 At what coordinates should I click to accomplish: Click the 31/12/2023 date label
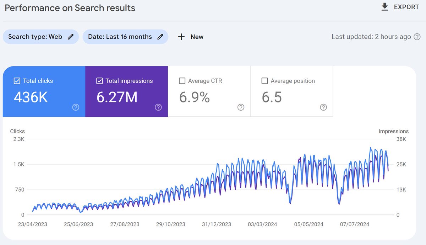(x=217, y=224)
